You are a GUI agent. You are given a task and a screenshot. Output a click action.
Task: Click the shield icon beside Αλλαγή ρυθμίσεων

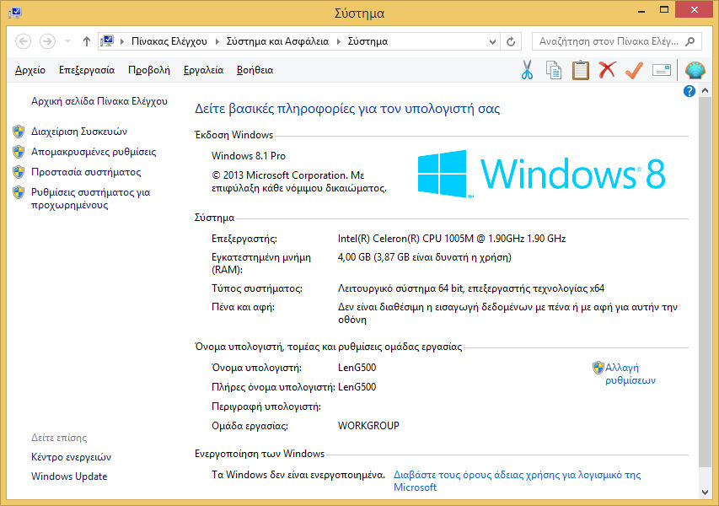598,368
